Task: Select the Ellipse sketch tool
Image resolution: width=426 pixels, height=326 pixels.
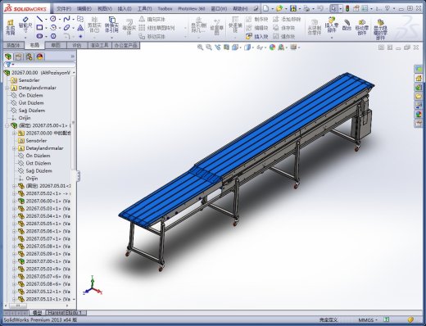Action: click(x=66, y=28)
